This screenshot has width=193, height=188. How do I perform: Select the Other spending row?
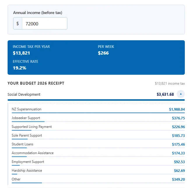tap(98, 180)
